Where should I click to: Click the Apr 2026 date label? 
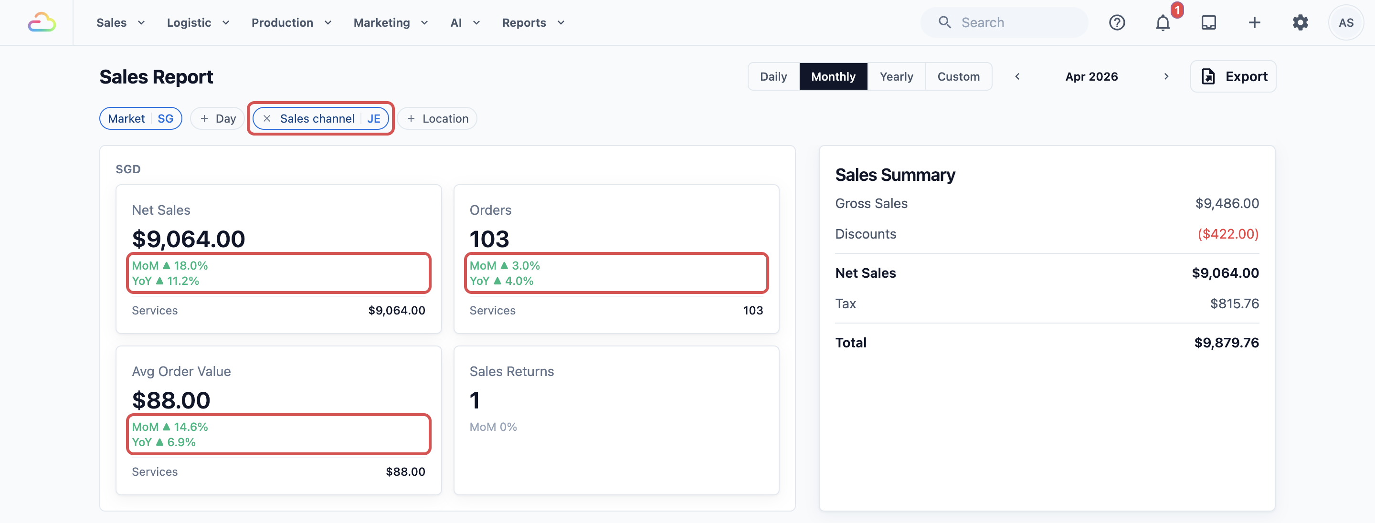tap(1091, 76)
